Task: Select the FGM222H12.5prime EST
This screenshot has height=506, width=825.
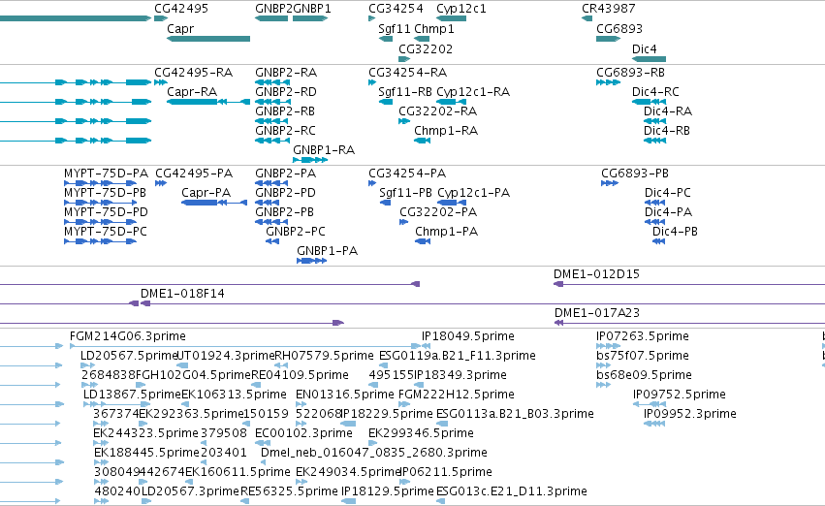Action: pyautogui.click(x=404, y=404)
